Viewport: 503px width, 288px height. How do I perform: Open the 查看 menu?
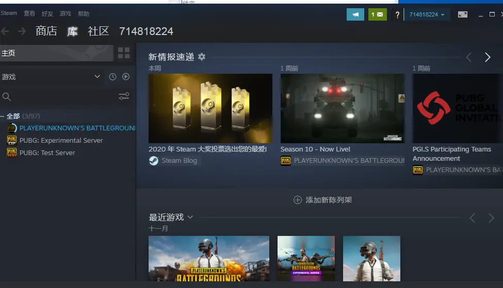pos(29,13)
